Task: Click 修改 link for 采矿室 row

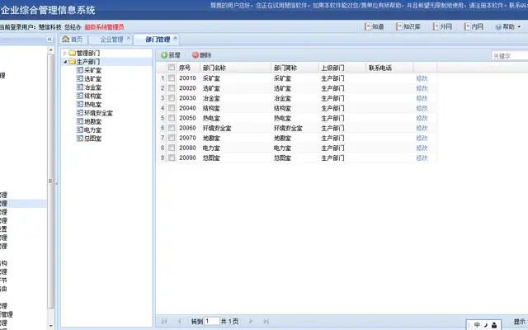Action: click(422, 78)
